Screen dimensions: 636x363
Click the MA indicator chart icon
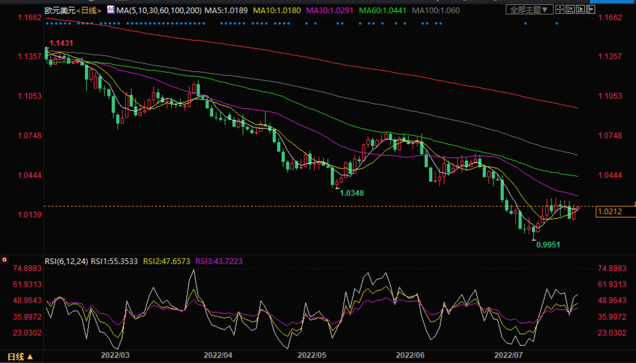[111, 10]
